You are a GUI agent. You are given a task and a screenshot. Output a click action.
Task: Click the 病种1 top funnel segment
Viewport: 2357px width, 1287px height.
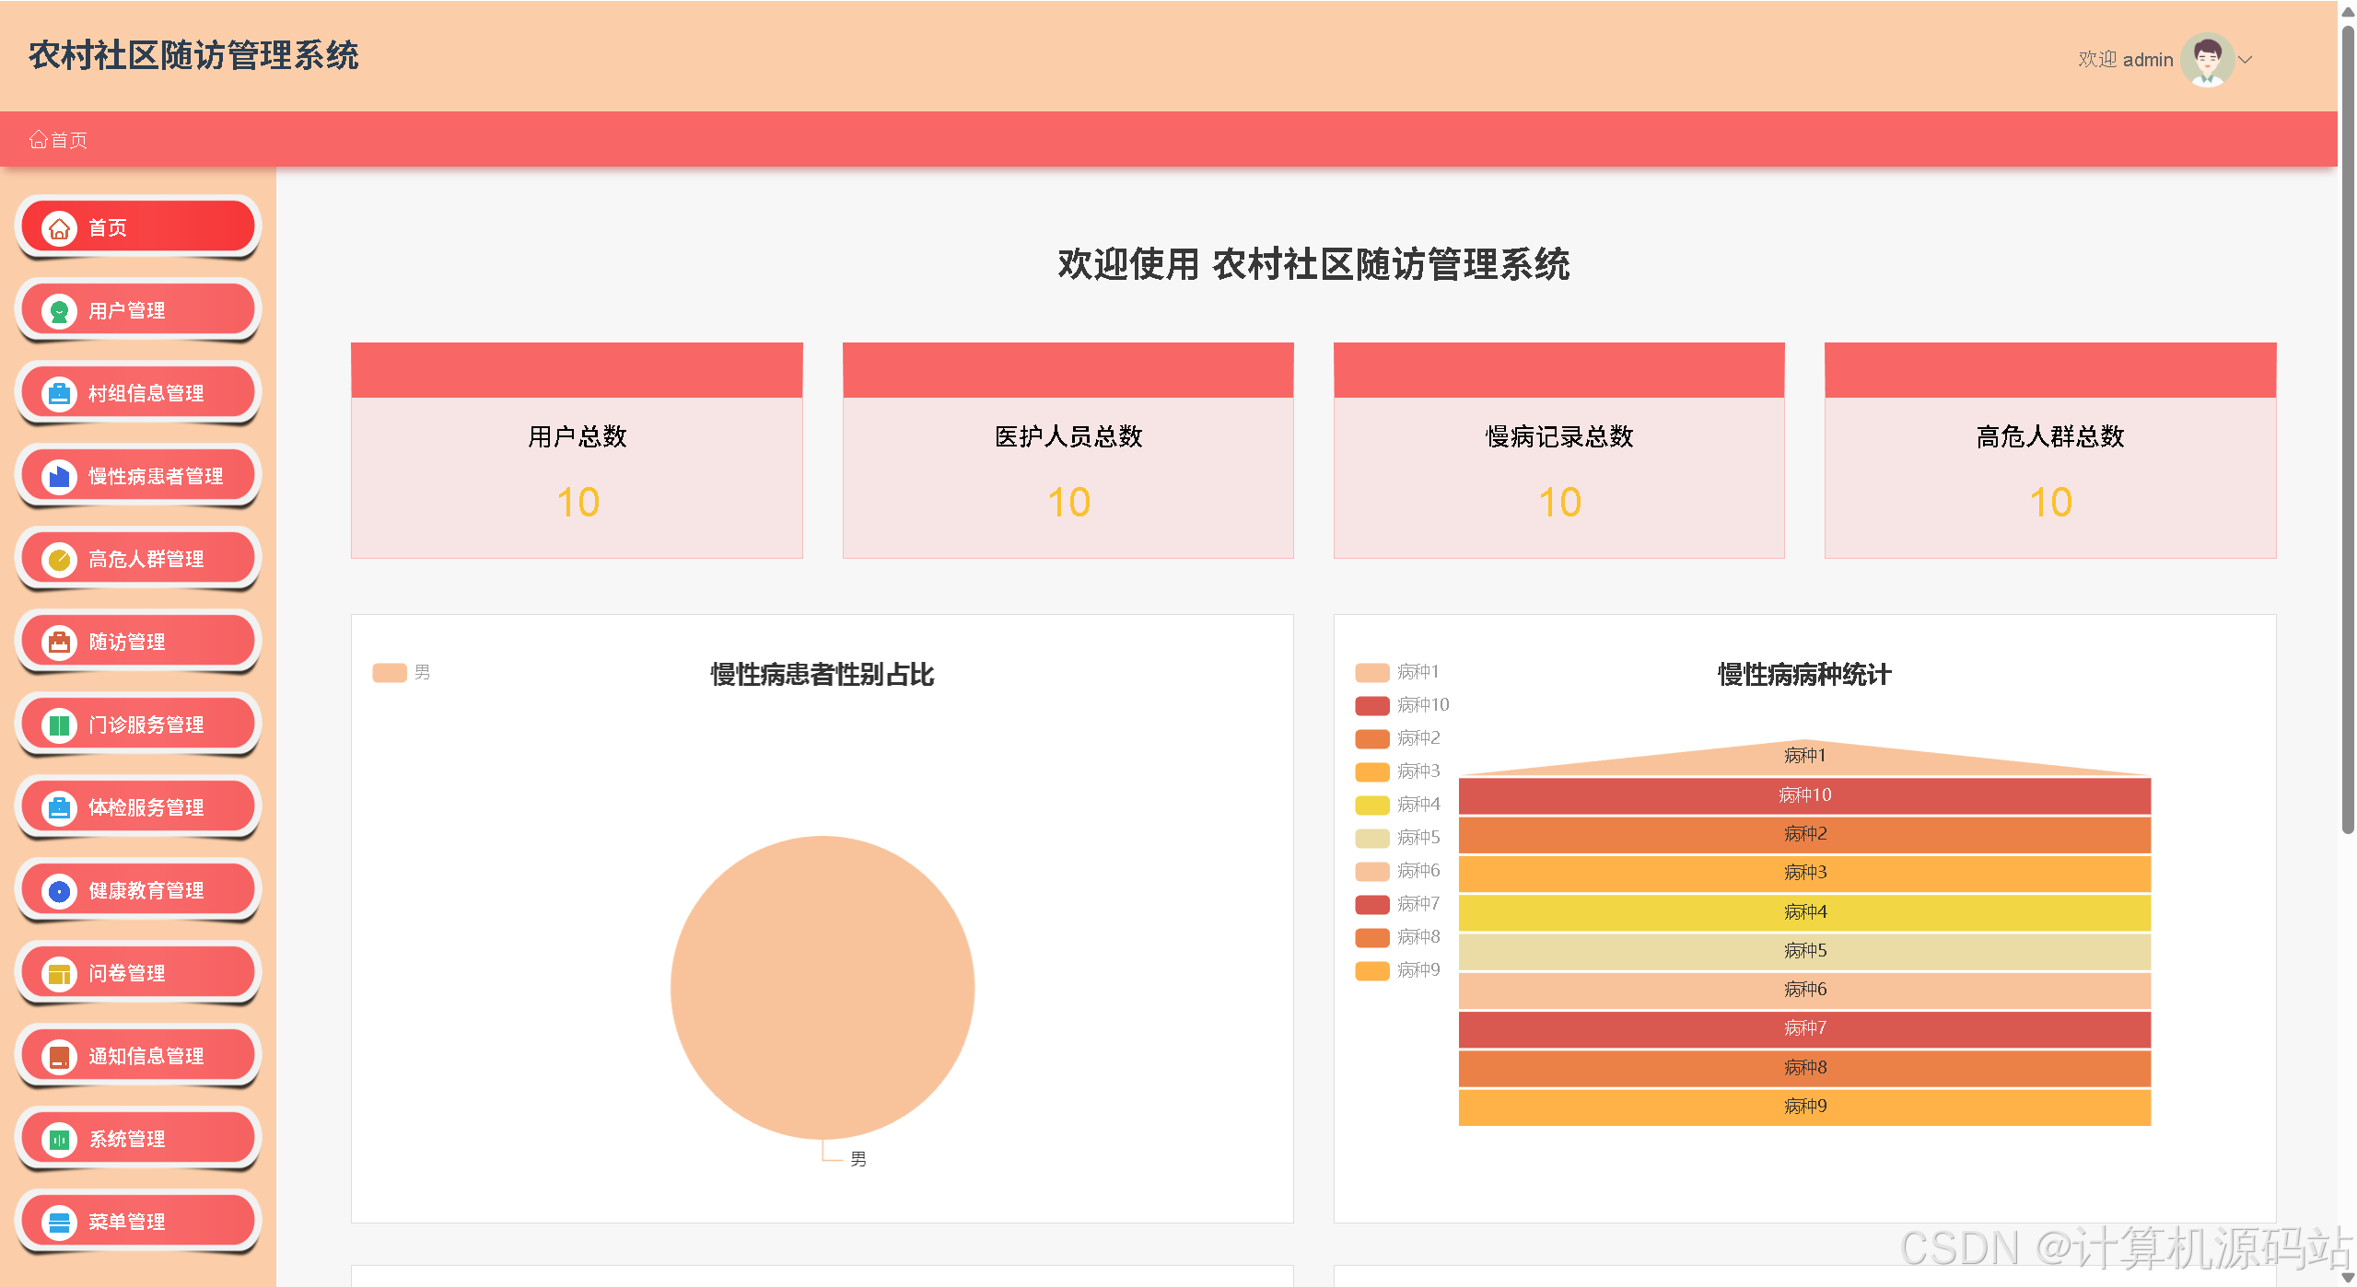point(1804,758)
